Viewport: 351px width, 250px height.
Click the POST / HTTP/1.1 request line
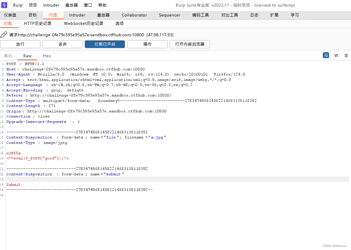tap(25, 64)
